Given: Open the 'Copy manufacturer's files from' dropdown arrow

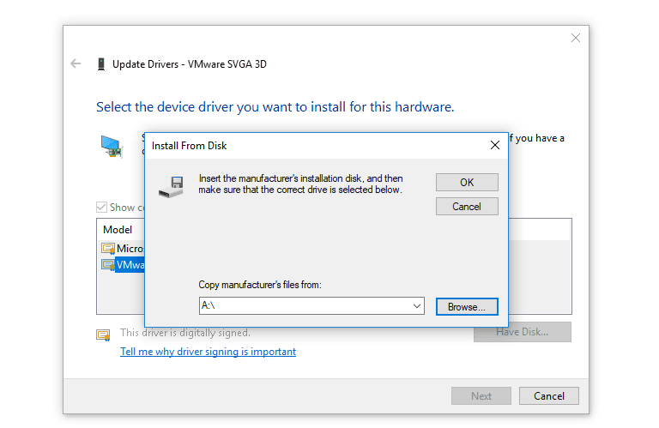Looking at the screenshot, I should [416, 305].
